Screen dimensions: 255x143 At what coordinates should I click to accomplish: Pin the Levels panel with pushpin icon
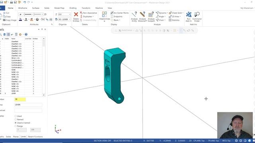[x=42, y=29]
